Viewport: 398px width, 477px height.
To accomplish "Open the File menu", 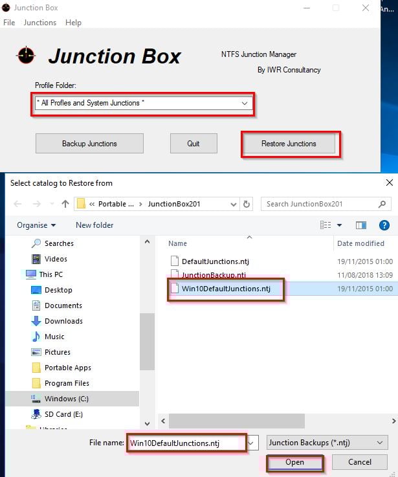I will (x=9, y=23).
